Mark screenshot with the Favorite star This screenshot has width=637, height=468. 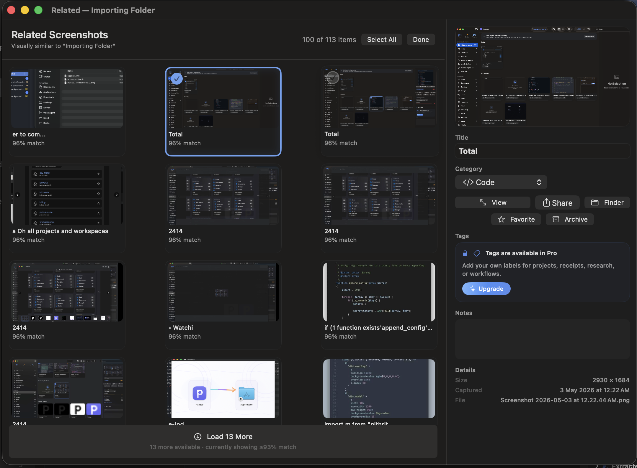pyautogui.click(x=516, y=219)
